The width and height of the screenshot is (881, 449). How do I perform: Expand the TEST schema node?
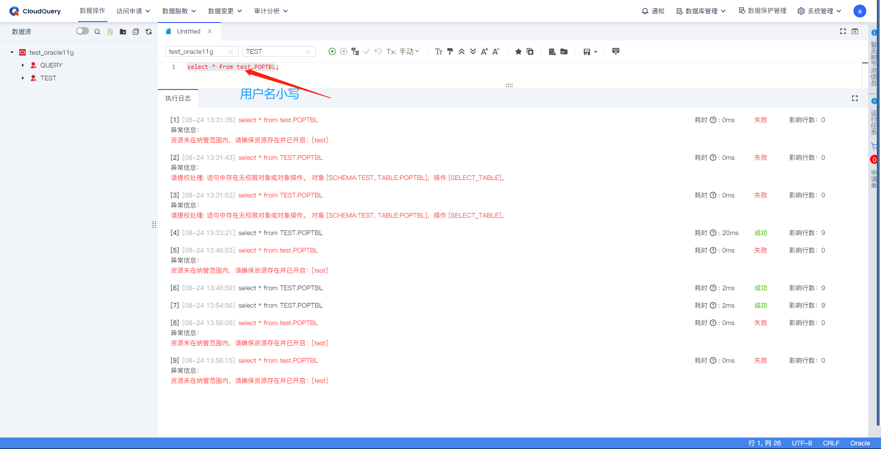pos(23,78)
